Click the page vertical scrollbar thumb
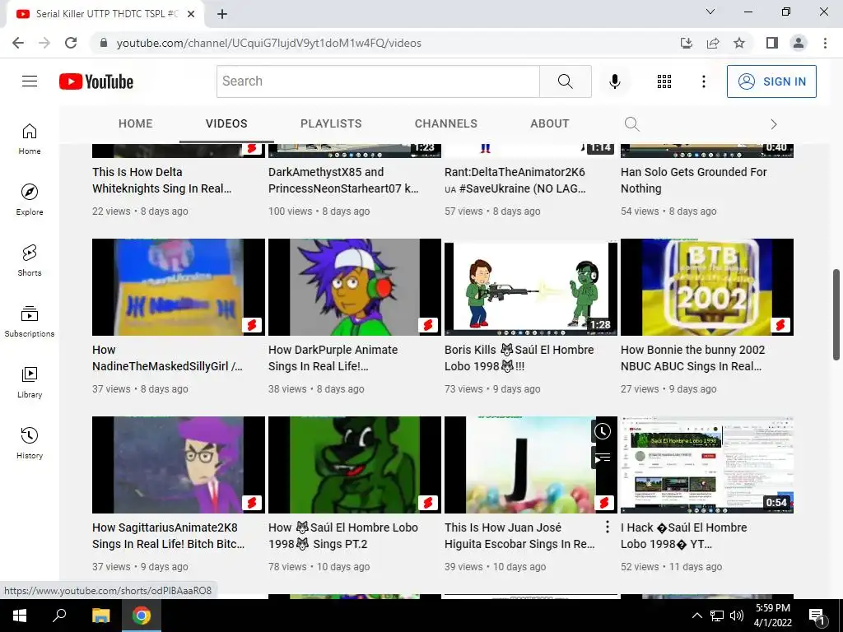Image resolution: width=843 pixels, height=632 pixels. point(836,314)
